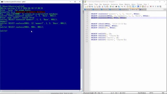Click the Open file toolbar icon
The image size is (167, 94).
(87, 7)
